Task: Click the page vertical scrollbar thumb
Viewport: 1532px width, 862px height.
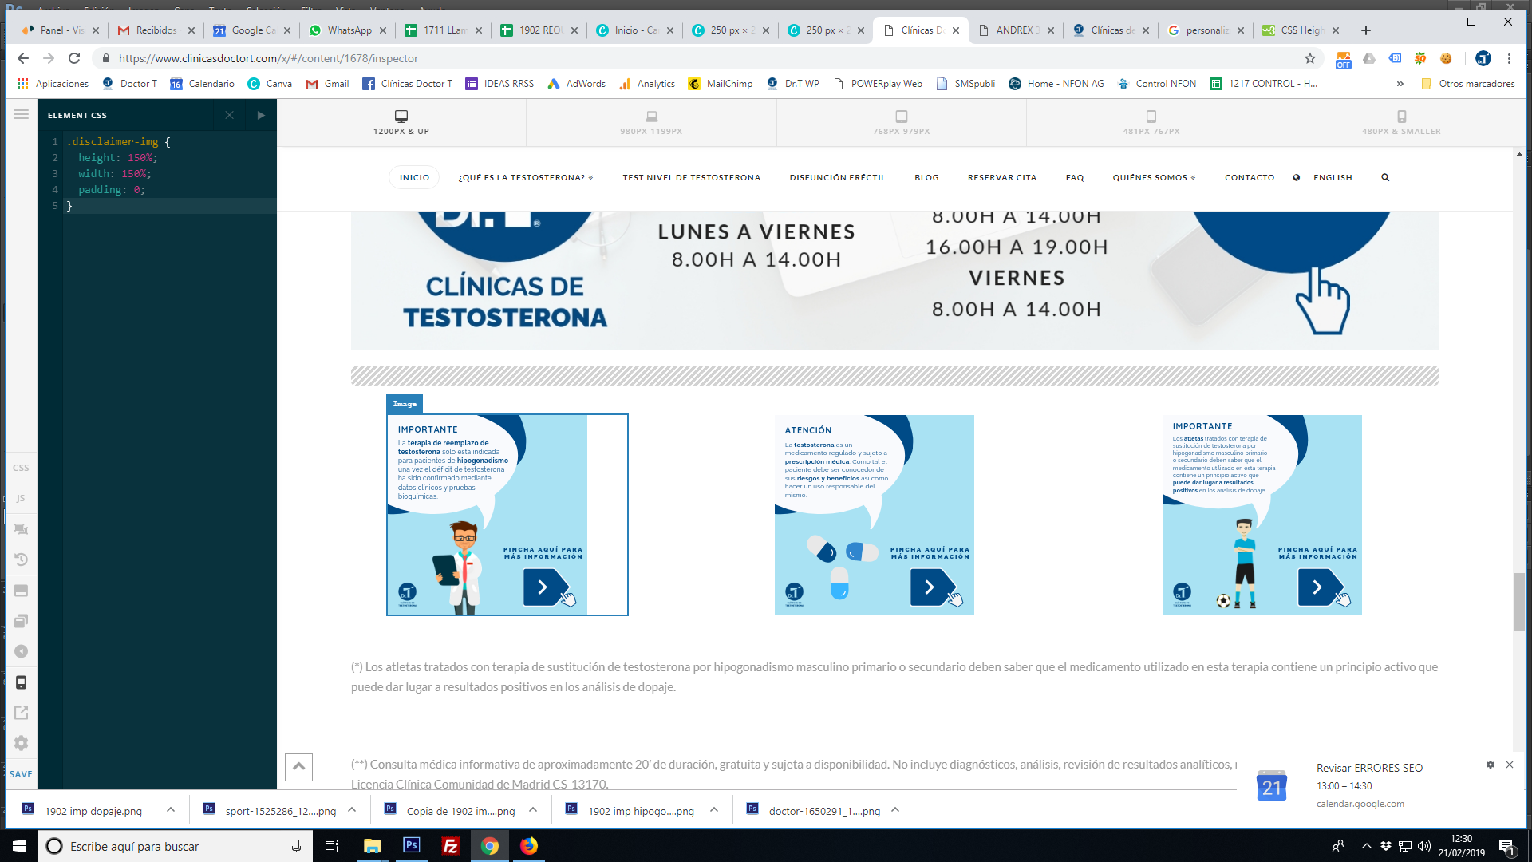Action: pos(1519,601)
